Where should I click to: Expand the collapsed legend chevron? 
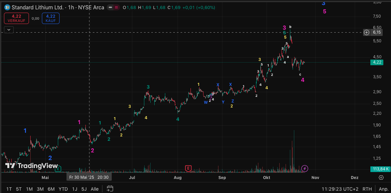[x=9, y=30]
